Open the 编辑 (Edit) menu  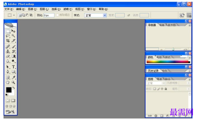[21, 9]
